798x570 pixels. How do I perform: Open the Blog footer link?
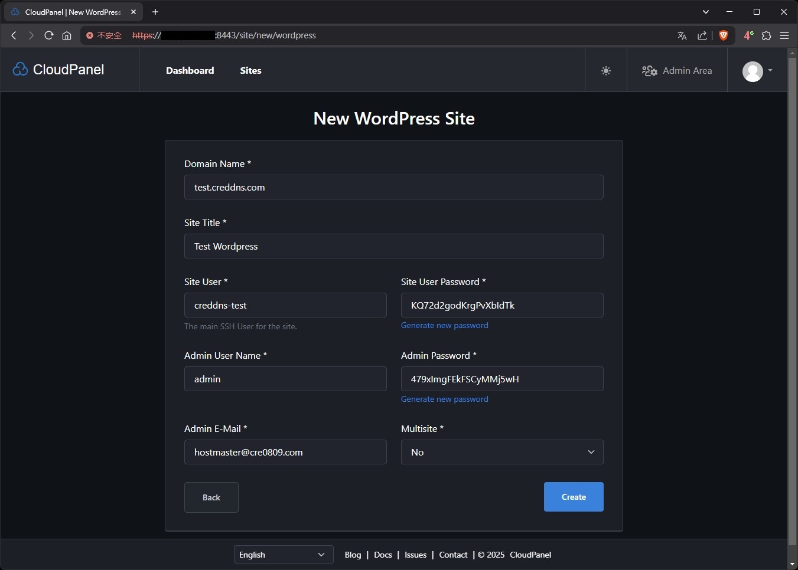point(353,555)
